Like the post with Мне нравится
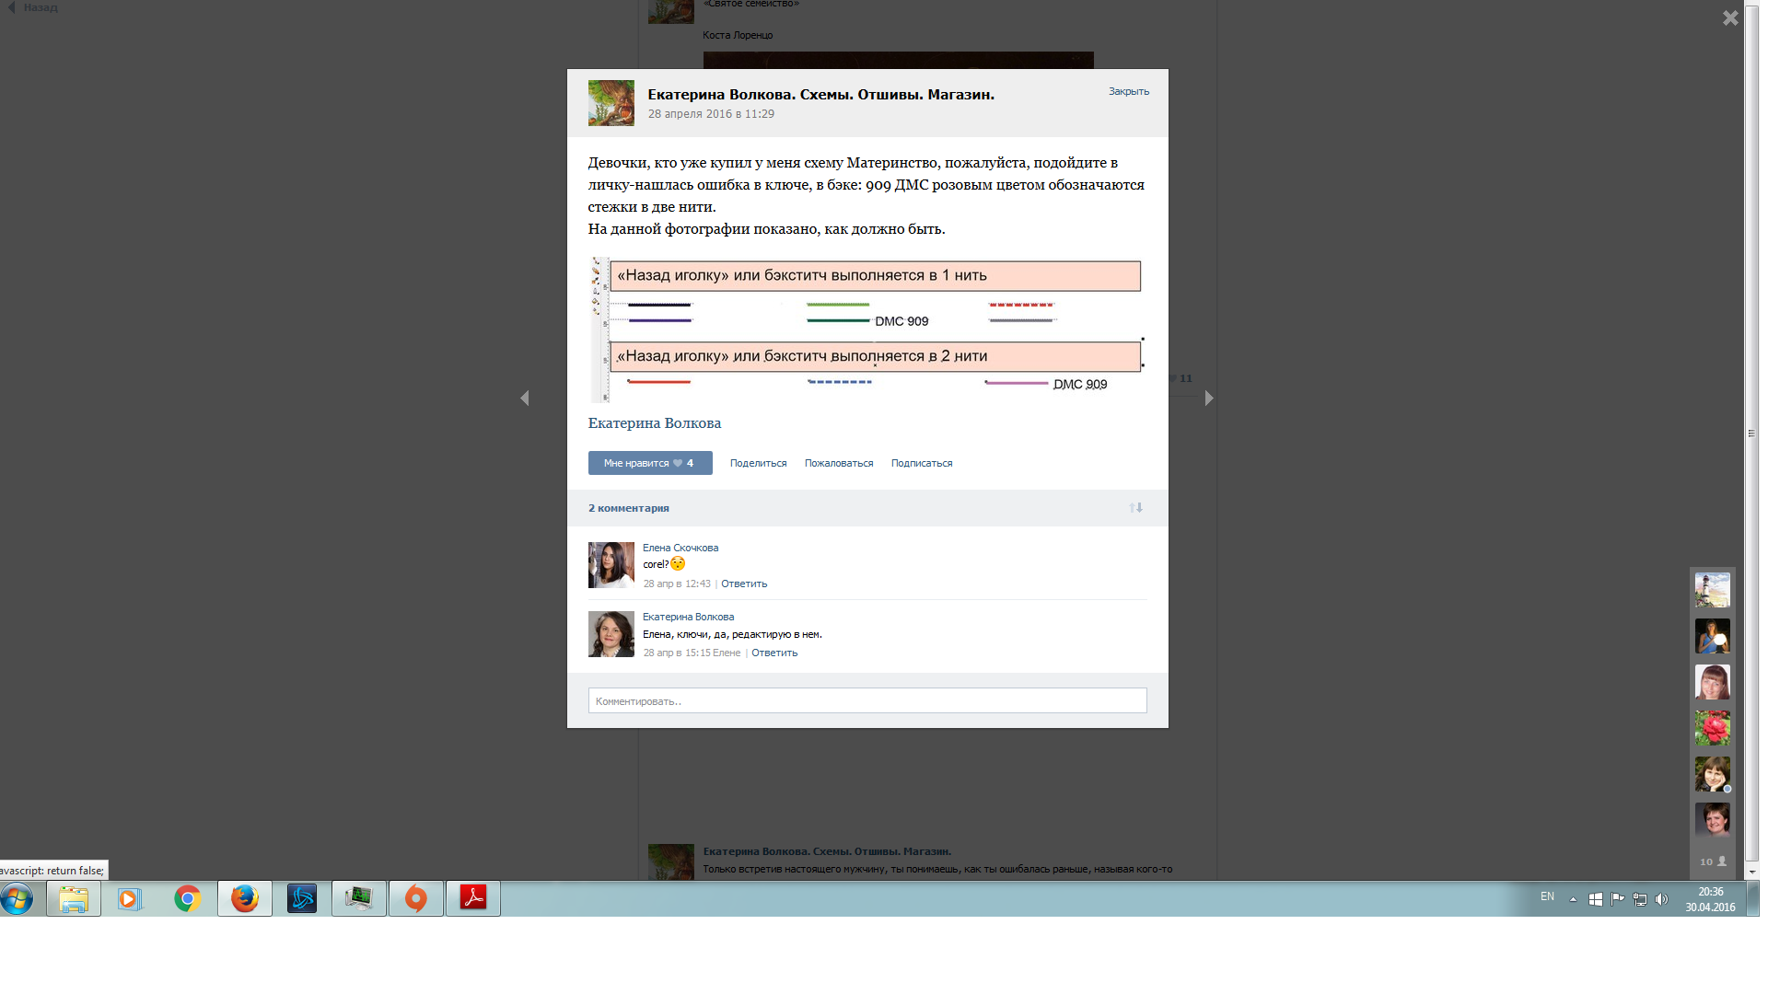This screenshot has height=994, width=1768. [649, 463]
